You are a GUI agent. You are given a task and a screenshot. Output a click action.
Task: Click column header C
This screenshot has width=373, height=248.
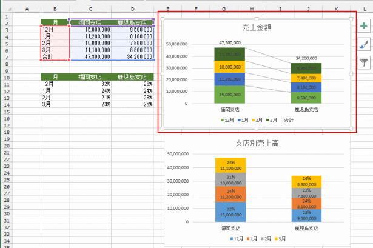coord(90,9)
